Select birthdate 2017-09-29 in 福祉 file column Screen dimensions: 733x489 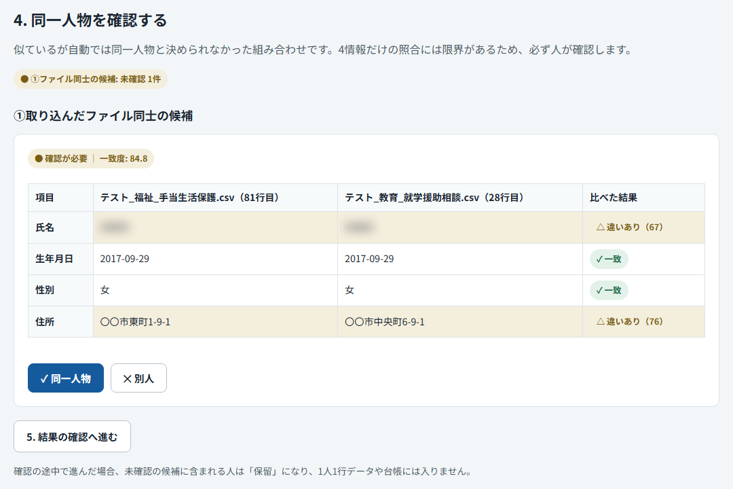click(x=125, y=259)
